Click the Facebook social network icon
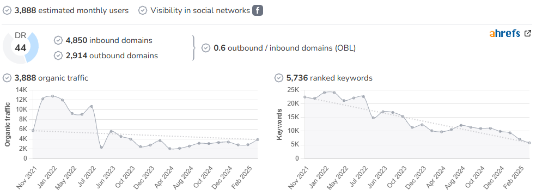The height and width of the screenshot is (196, 536). (x=258, y=10)
